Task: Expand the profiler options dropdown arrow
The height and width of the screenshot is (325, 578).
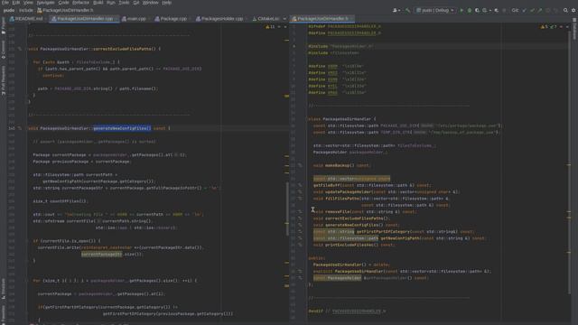Action: (x=490, y=10)
